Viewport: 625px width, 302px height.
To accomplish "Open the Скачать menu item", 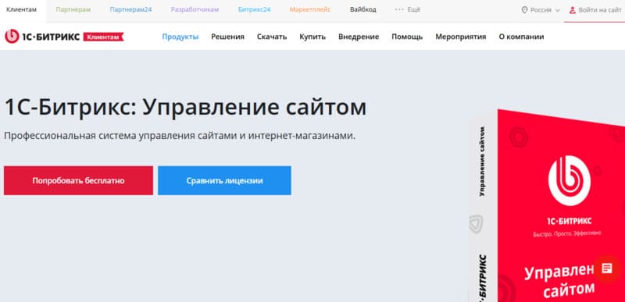I will (x=272, y=37).
